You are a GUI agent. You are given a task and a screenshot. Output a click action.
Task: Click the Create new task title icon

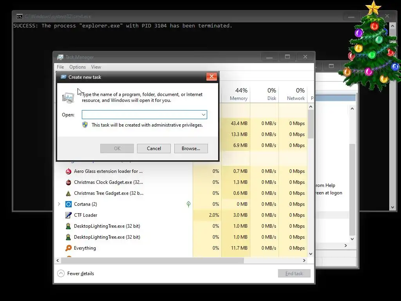pos(63,77)
